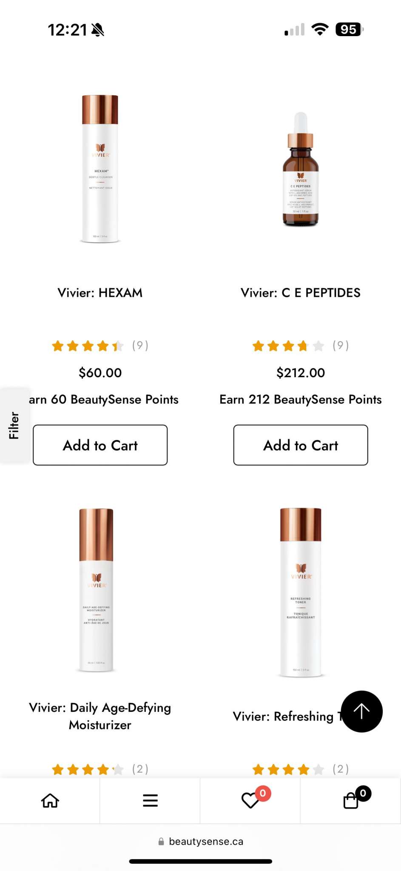View HEXAM star rating reviews (9)
This screenshot has width=401, height=871.
(x=100, y=346)
